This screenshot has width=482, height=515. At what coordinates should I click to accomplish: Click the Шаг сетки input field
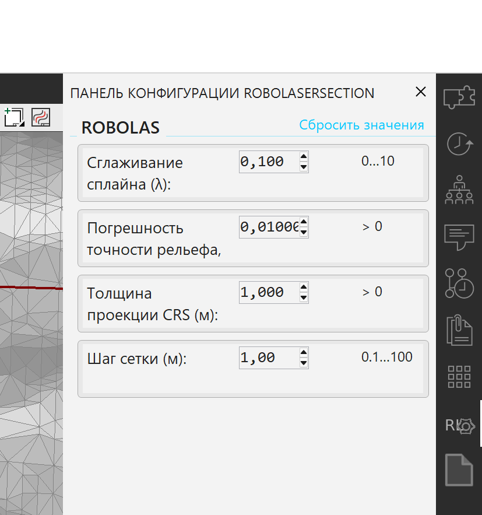(x=267, y=358)
